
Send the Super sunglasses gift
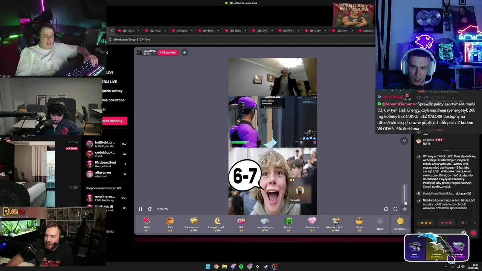coord(359,224)
